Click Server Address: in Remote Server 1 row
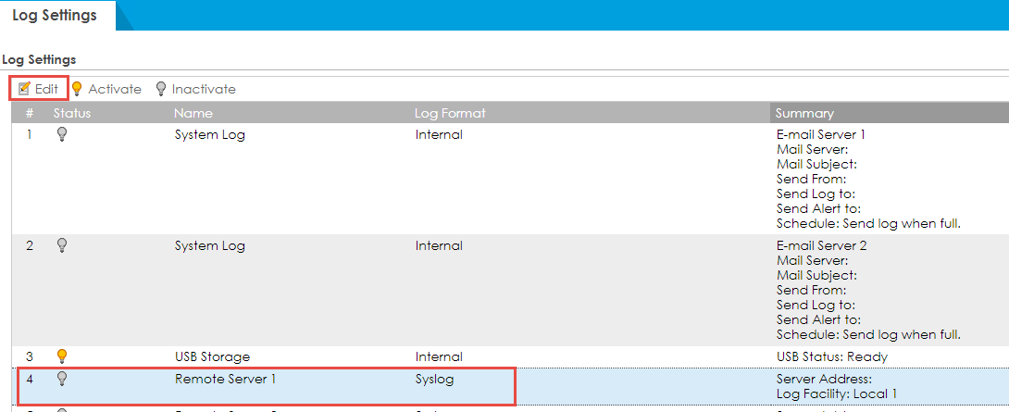This screenshot has width=1009, height=412. coord(824,379)
